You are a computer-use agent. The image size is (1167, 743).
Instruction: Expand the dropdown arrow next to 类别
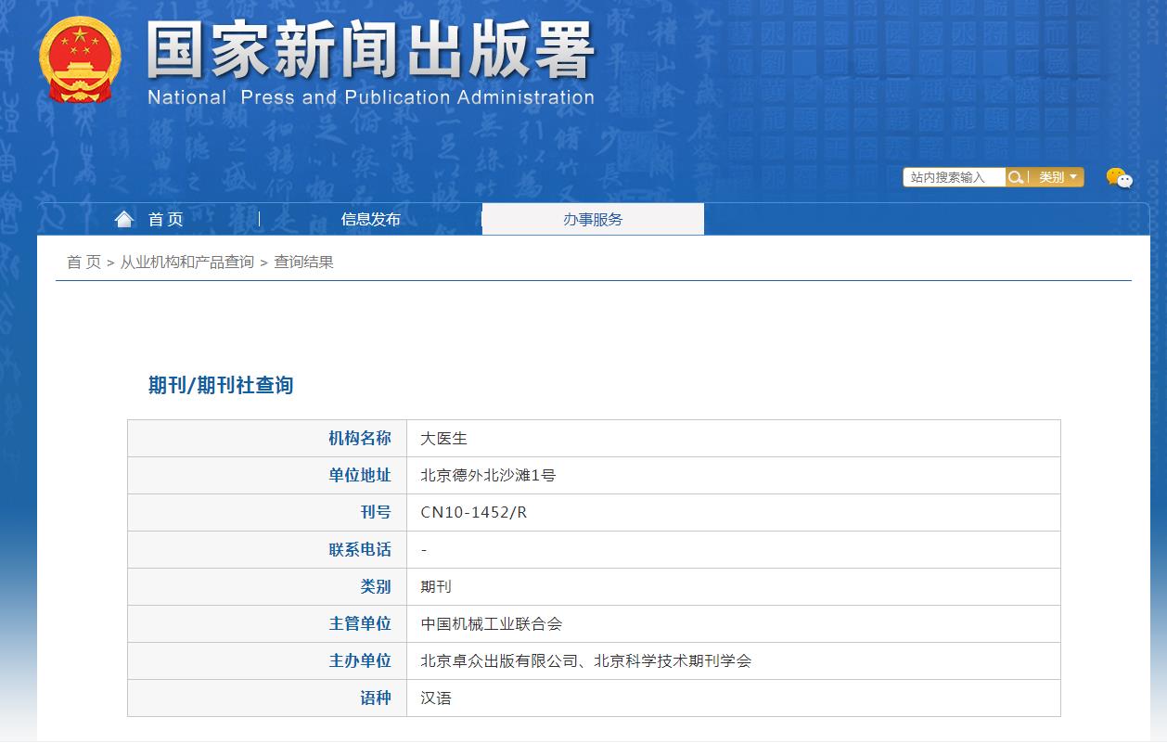pos(1073,176)
